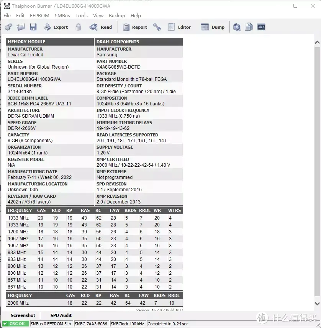321x328 pixels.
Task: Click the gears settings icon in toolbar
Action: (8, 27)
